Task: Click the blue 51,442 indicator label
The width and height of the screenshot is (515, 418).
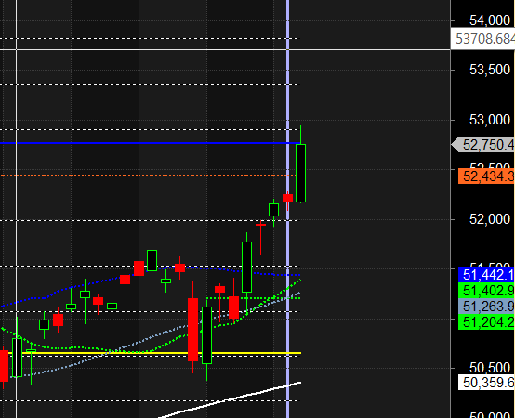Action: [486, 275]
